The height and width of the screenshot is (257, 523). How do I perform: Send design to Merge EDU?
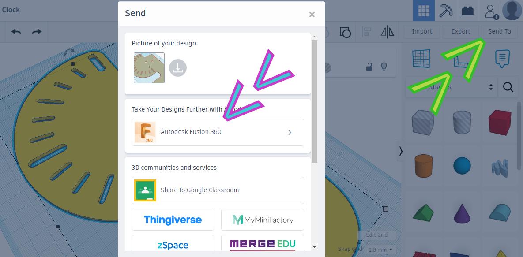pos(263,243)
